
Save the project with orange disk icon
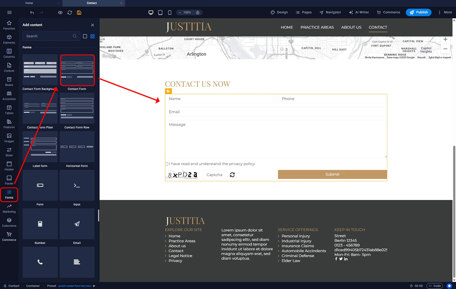79,12
